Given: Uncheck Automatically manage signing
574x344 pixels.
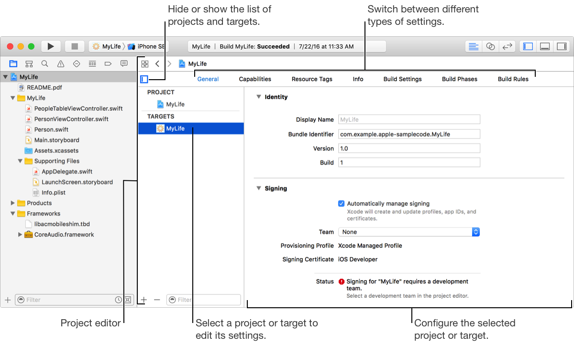Looking at the screenshot, I should pos(341,203).
